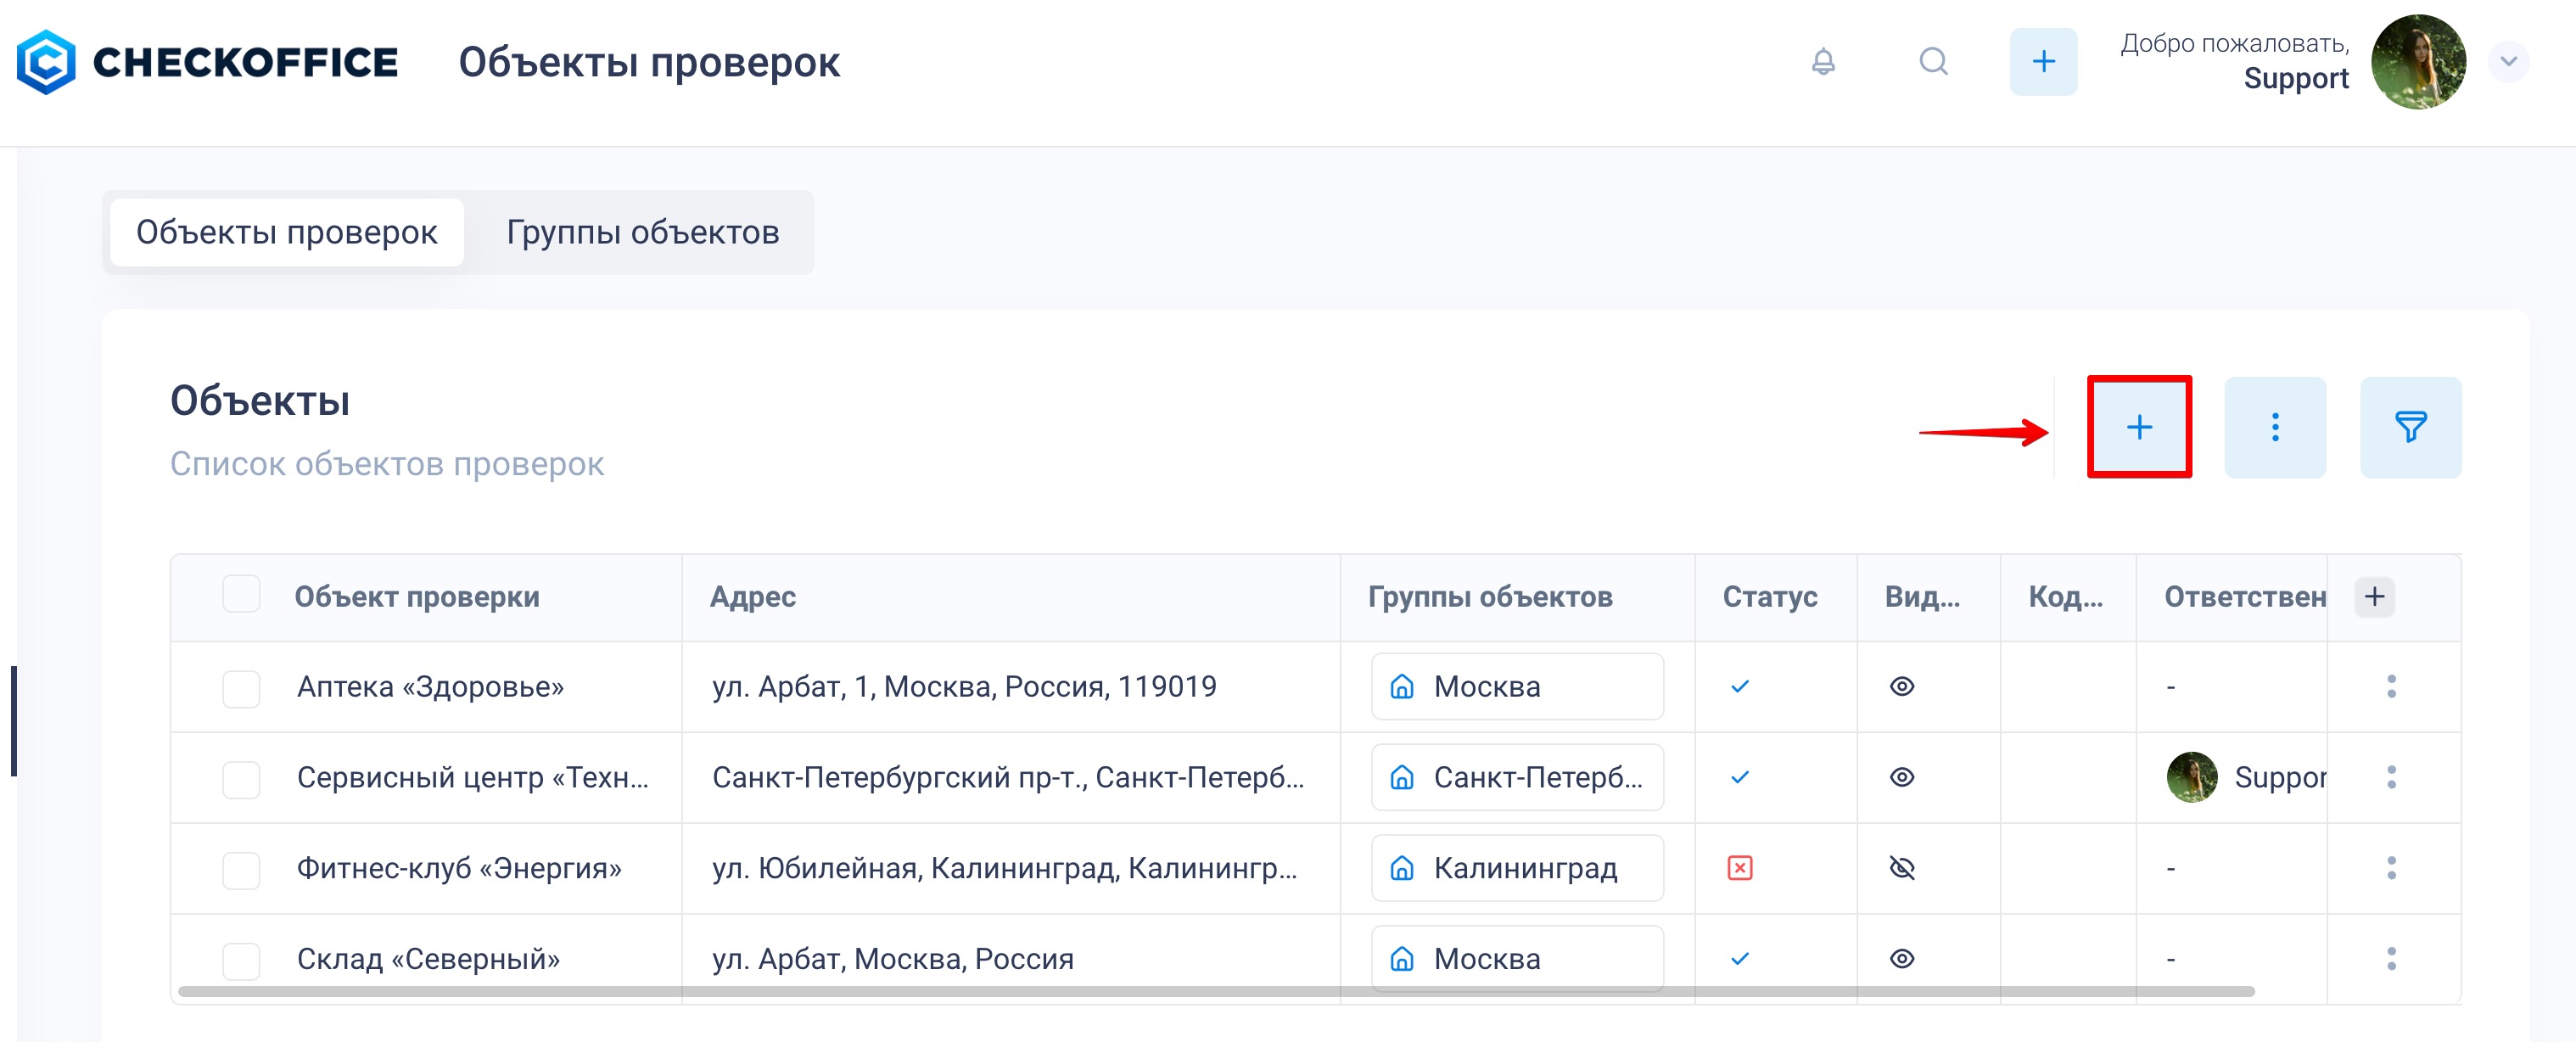
Task: Expand the user profile dropdown chevron
Action: pos(2508,62)
